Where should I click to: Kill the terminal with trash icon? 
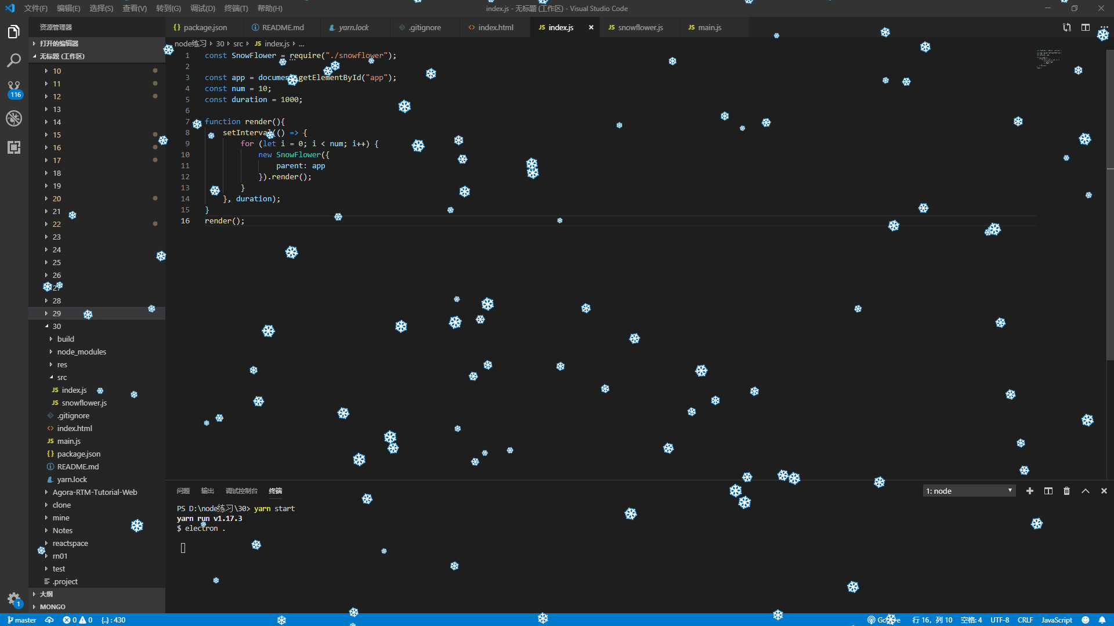(x=1066, y=491)
